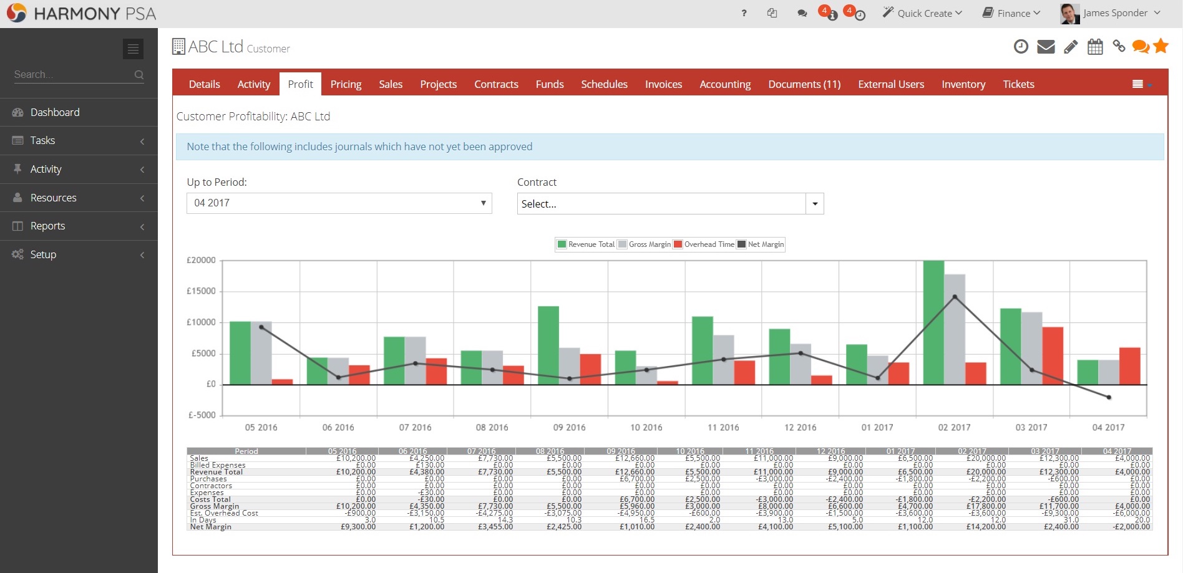Switch to the Pricing tab
The image size is (1183, 573).
346,84
